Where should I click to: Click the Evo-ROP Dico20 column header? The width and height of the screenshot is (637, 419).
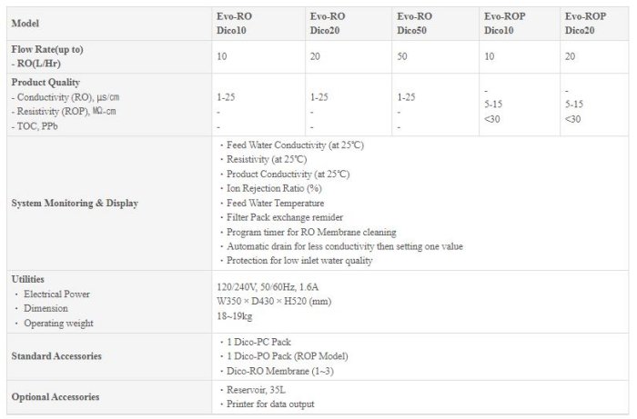click(585, 22)
